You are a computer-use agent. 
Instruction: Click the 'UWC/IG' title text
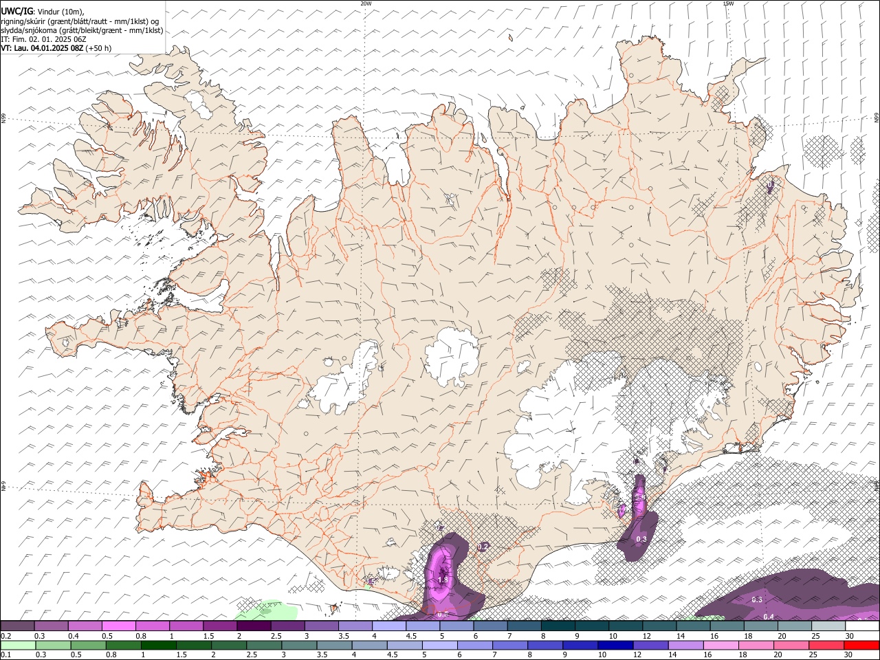coord(16,10)
